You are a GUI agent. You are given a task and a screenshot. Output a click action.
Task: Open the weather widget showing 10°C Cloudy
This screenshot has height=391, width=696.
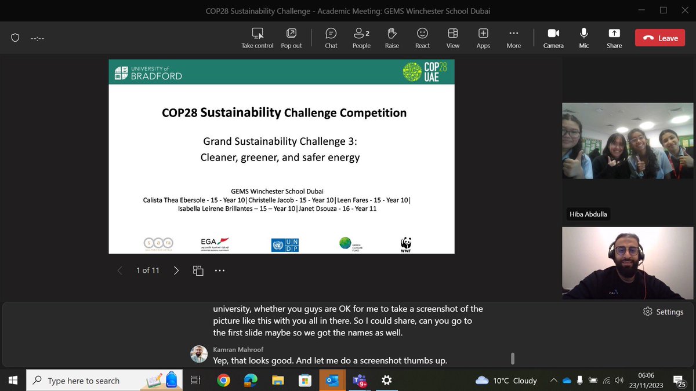[506, 380]
